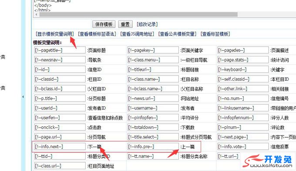
Task: Select the [!--tt.name--] field
Action: click(153, 156)
